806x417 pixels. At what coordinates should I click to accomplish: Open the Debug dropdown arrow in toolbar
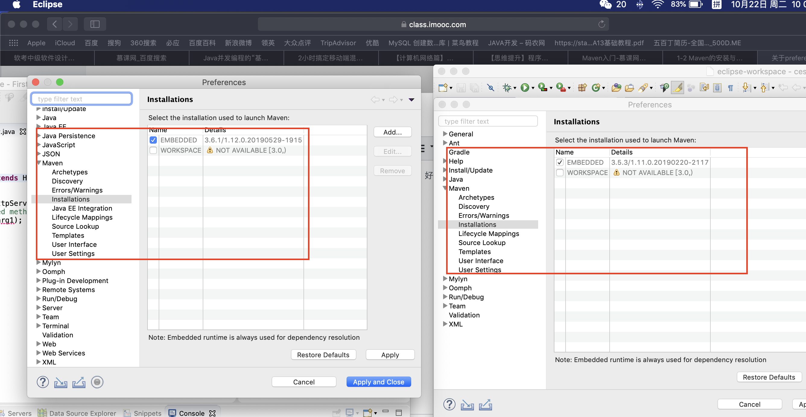(x=515, y=89)
